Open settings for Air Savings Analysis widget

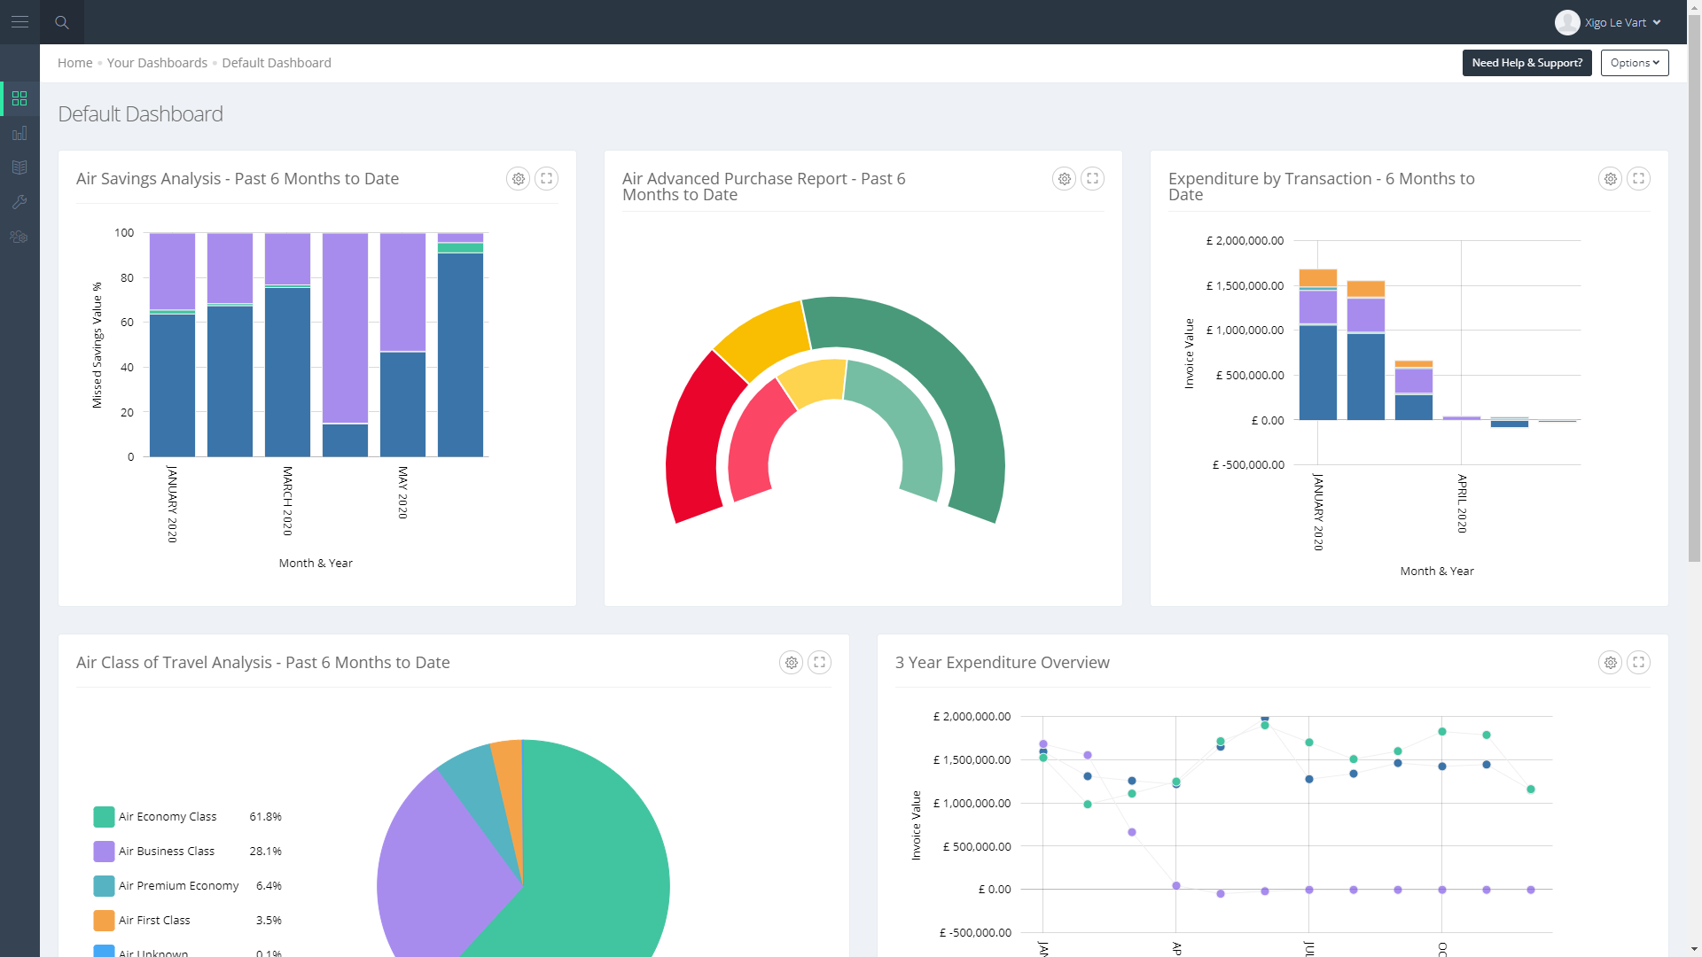point(519,179)
